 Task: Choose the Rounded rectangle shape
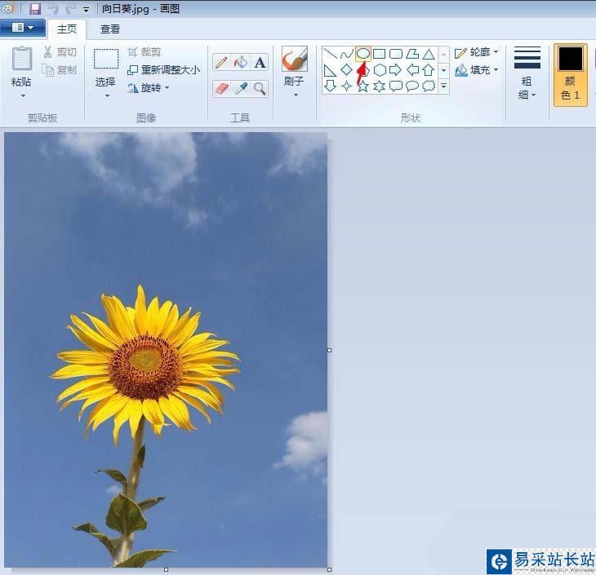[396, 54]
